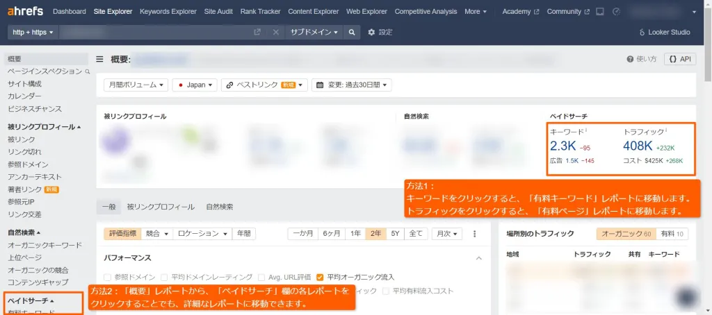Open Site Audit in top navigation

point(218,12)
